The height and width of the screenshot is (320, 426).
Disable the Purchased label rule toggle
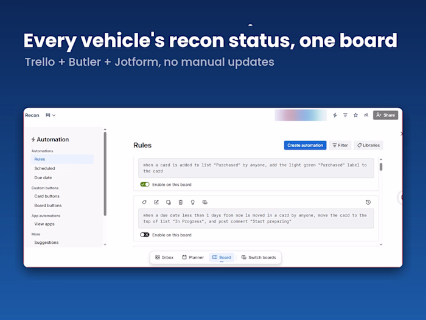click(x=145, y=185)
